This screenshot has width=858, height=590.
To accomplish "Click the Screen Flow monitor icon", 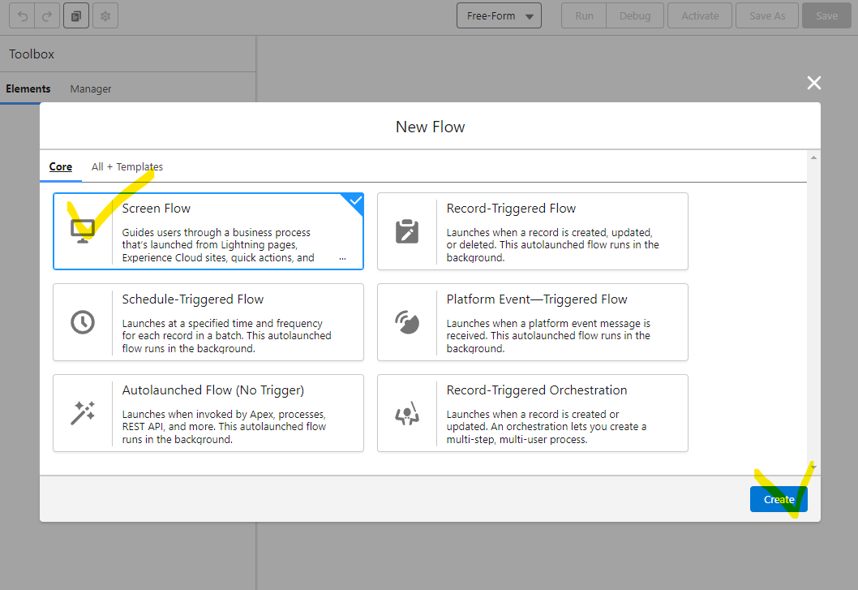I will tap(83, 230).
